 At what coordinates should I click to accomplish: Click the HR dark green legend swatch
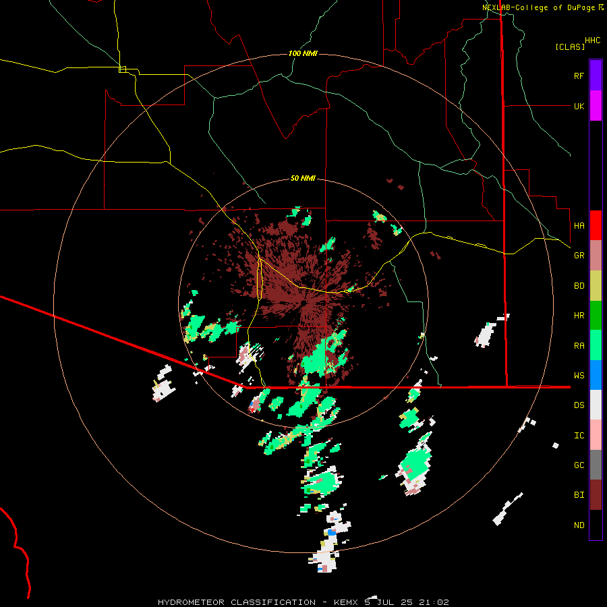coord(596,315)
